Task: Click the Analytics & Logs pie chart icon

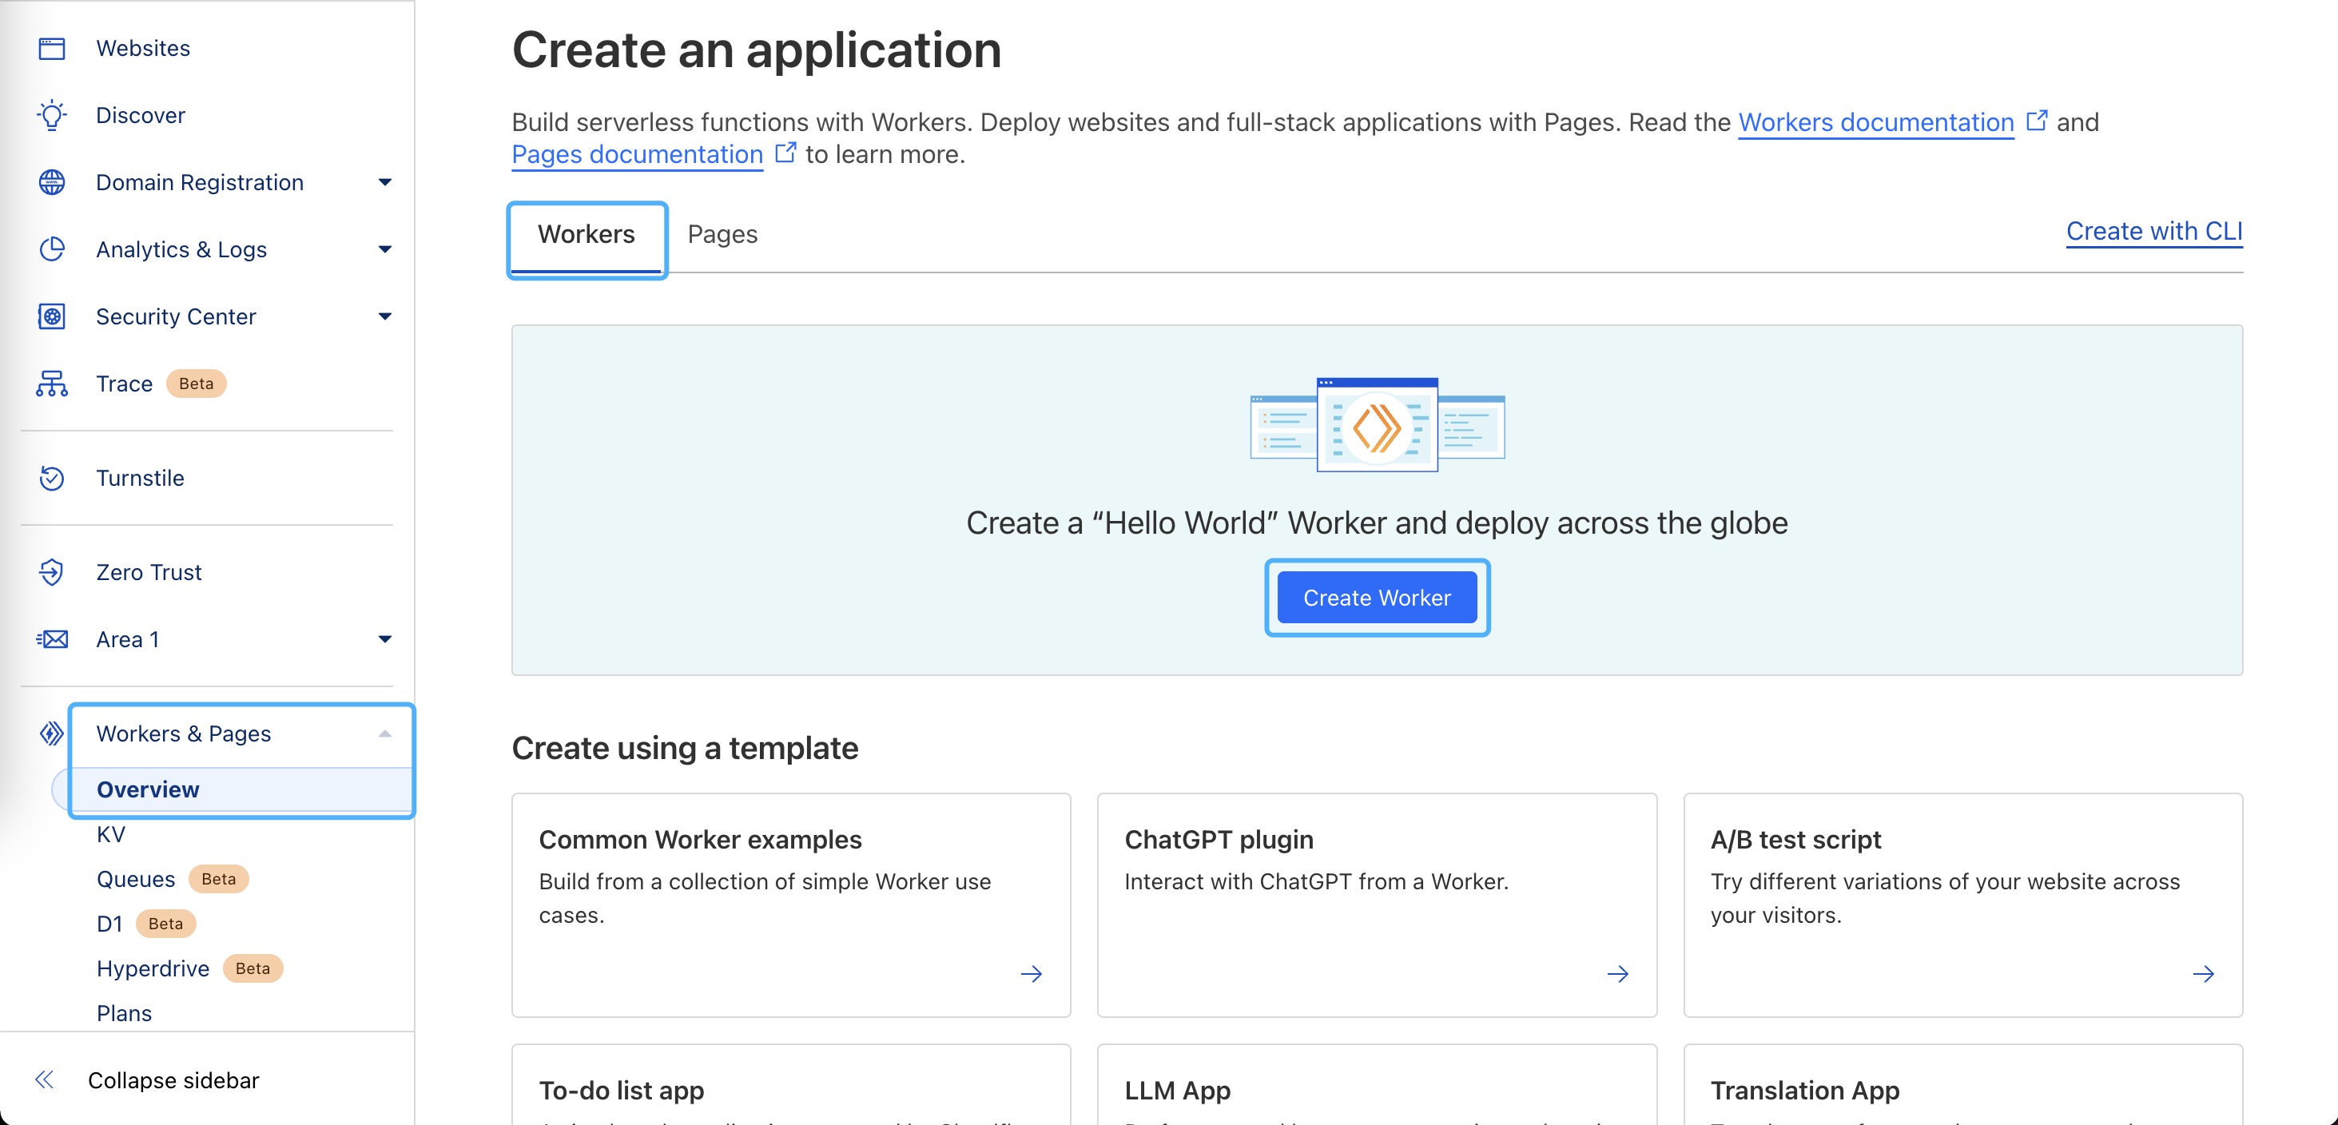Action: coord(52,249)
